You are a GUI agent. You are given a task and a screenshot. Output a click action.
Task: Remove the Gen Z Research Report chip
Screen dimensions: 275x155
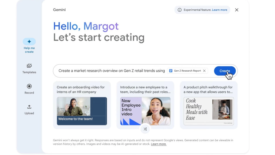[204, 71]
